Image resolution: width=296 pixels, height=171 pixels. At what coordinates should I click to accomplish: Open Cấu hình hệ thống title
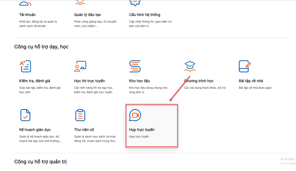pyautogui.click(x=144, y=15)
